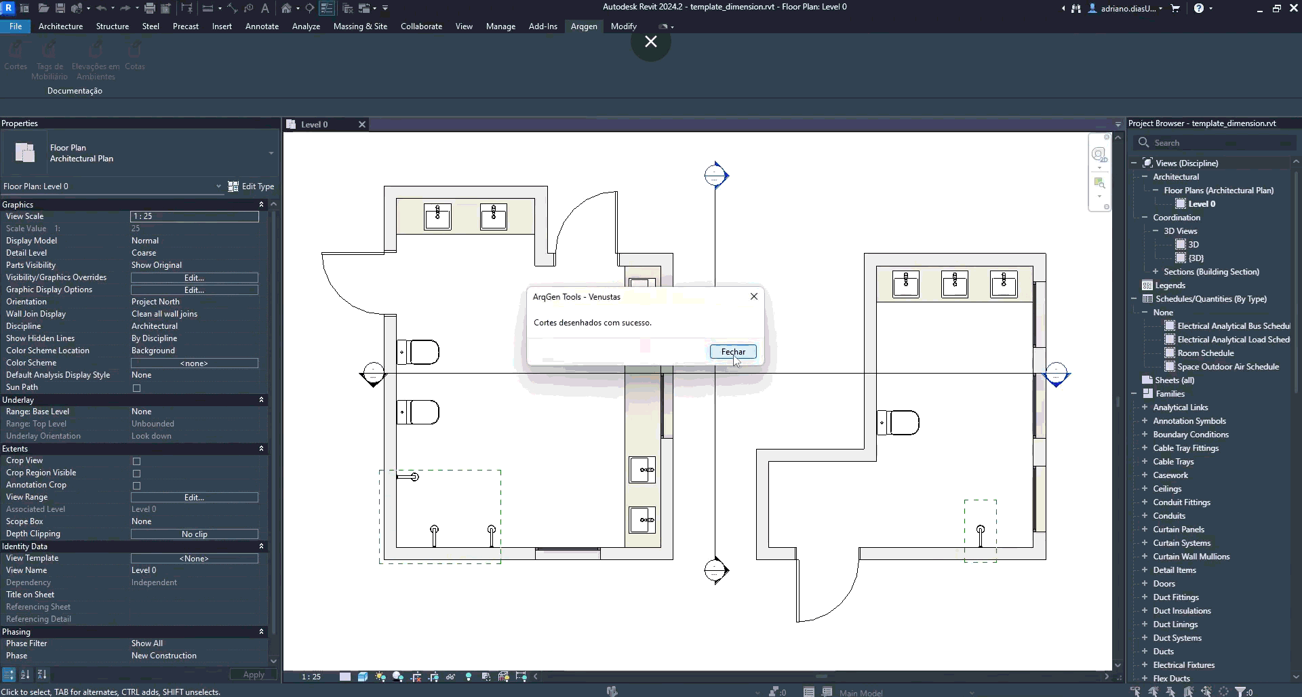
Task: Click the Save icon in quick access toolbar
Action: [x=60, y=8]
